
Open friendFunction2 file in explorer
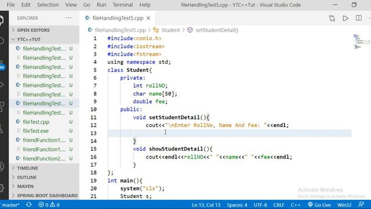(x=44, y=158)
